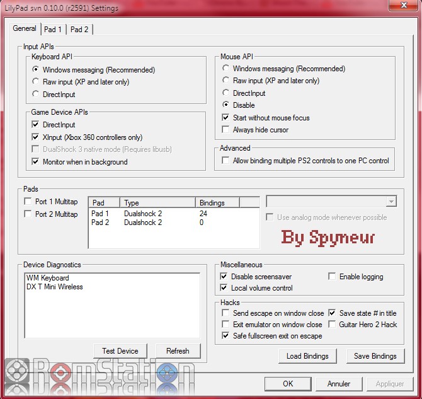This screenshot has width=422, height=399.
Task: Select Pad 2 row in pads list
Action: pos(174,223)
